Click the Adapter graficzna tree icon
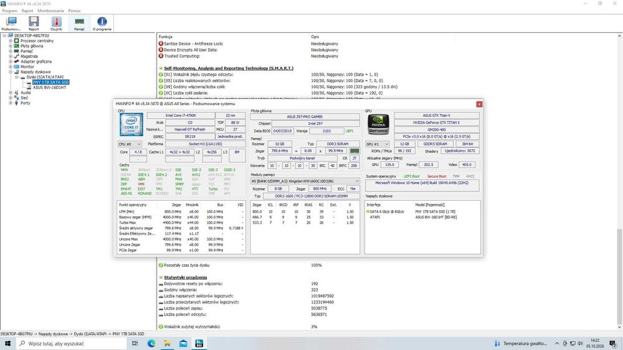This screenshot has width=623, height=350. [x=17, y=62]
